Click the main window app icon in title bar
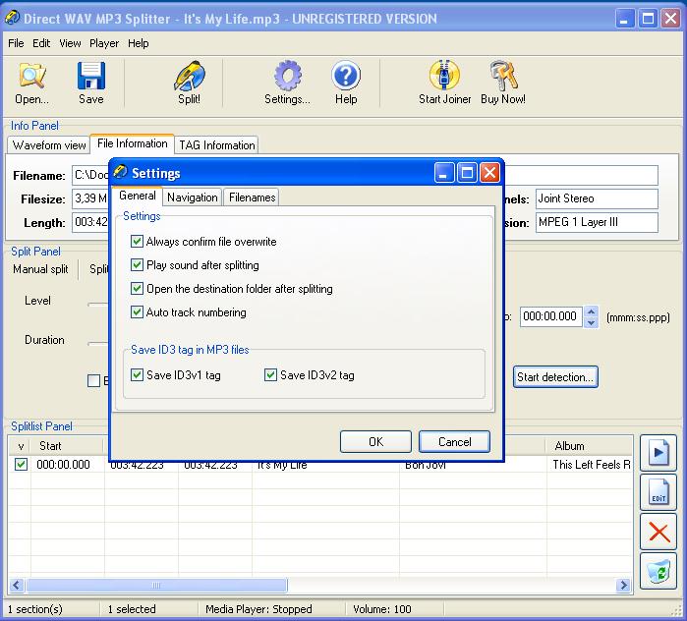The image size is (687, 621). coord(12,18)
